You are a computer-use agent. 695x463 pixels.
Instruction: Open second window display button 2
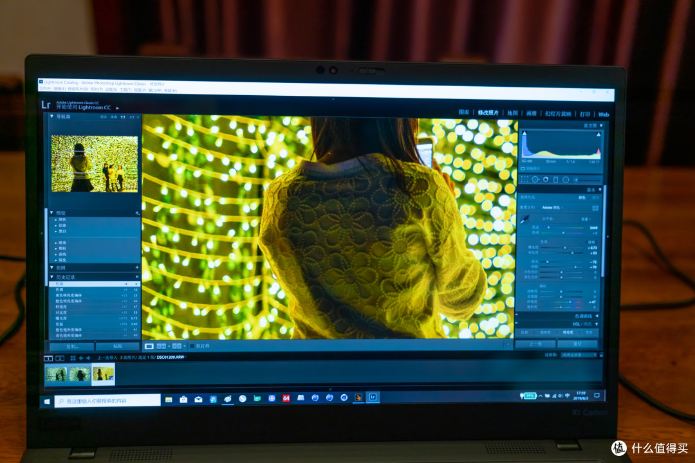tap(60, 358)
